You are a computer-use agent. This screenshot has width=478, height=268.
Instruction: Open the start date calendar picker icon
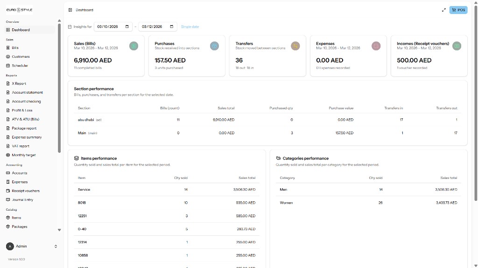(x=127, y=27)
